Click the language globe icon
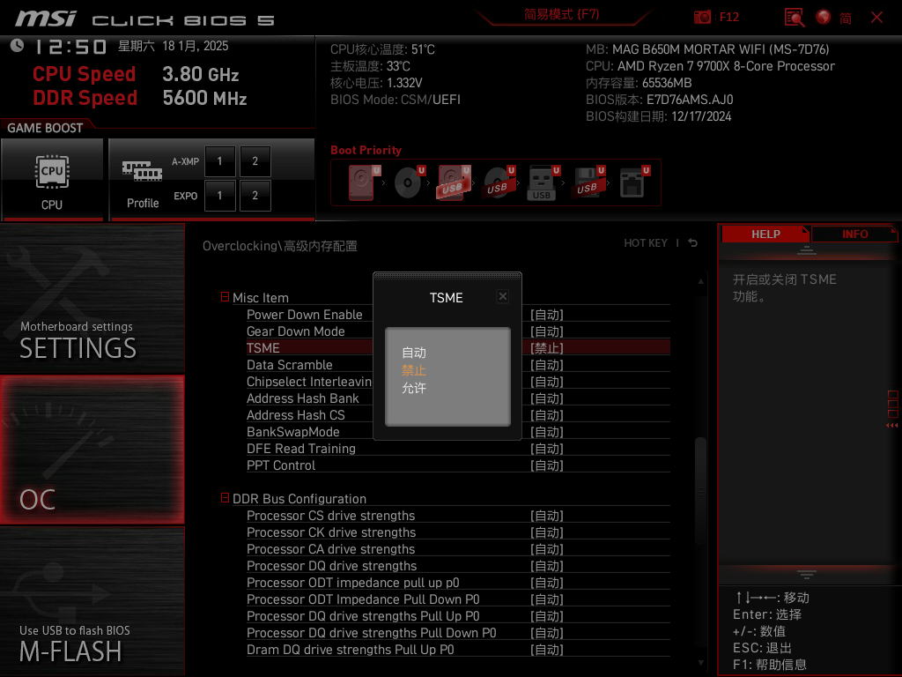 pos(824,17)
